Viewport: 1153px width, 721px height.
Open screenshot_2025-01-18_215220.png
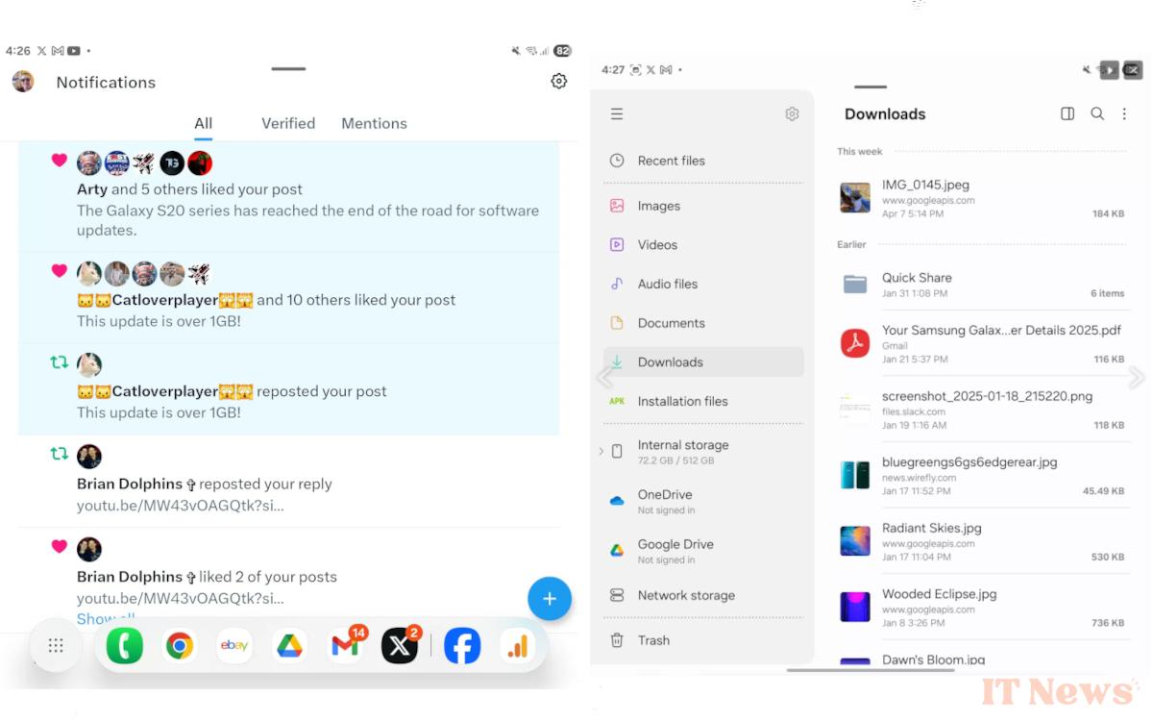tap(984, 410)
